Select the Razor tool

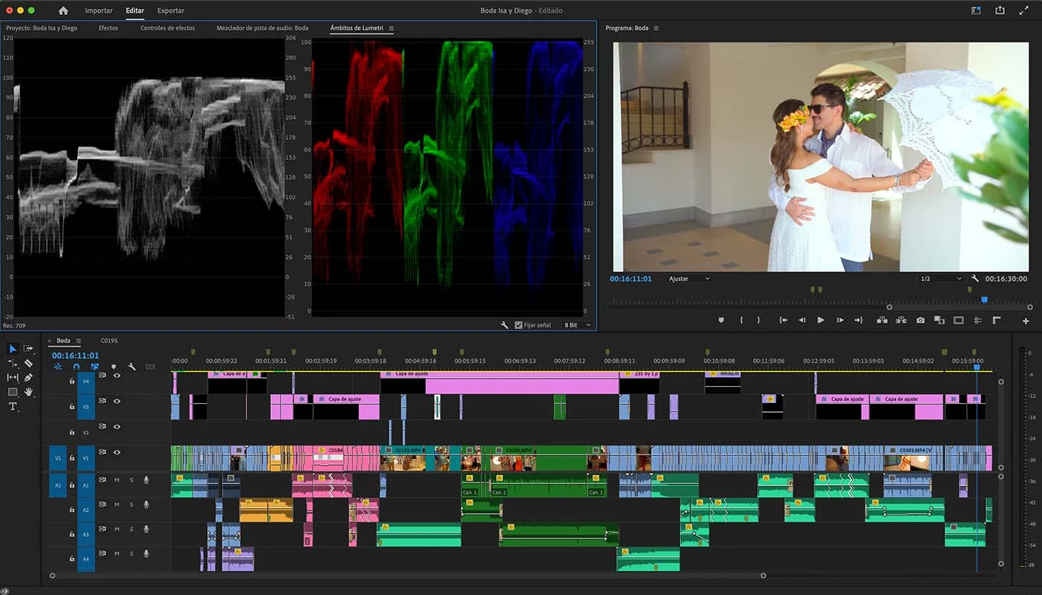[x=28, y=363]
